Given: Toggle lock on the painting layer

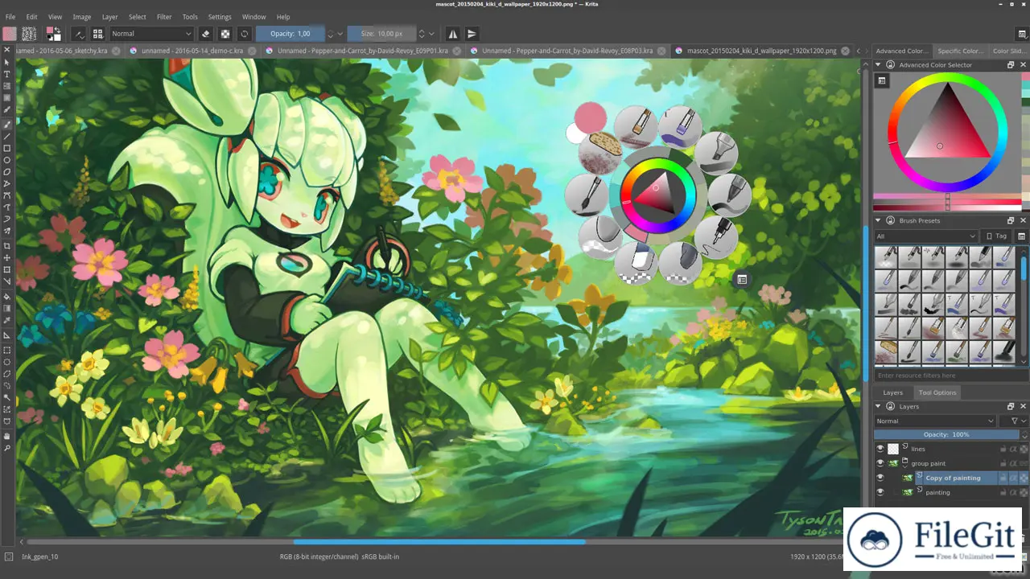Looking at the screenshot, I should pos(1003,492).
